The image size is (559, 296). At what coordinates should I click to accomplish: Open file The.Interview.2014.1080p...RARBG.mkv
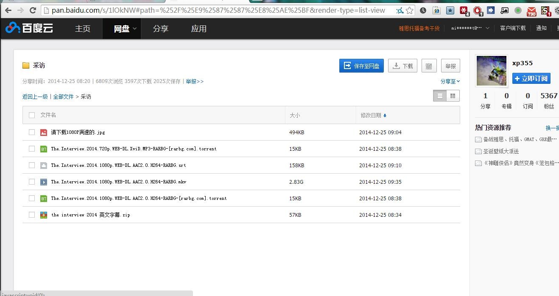click(x=119, y=182)
